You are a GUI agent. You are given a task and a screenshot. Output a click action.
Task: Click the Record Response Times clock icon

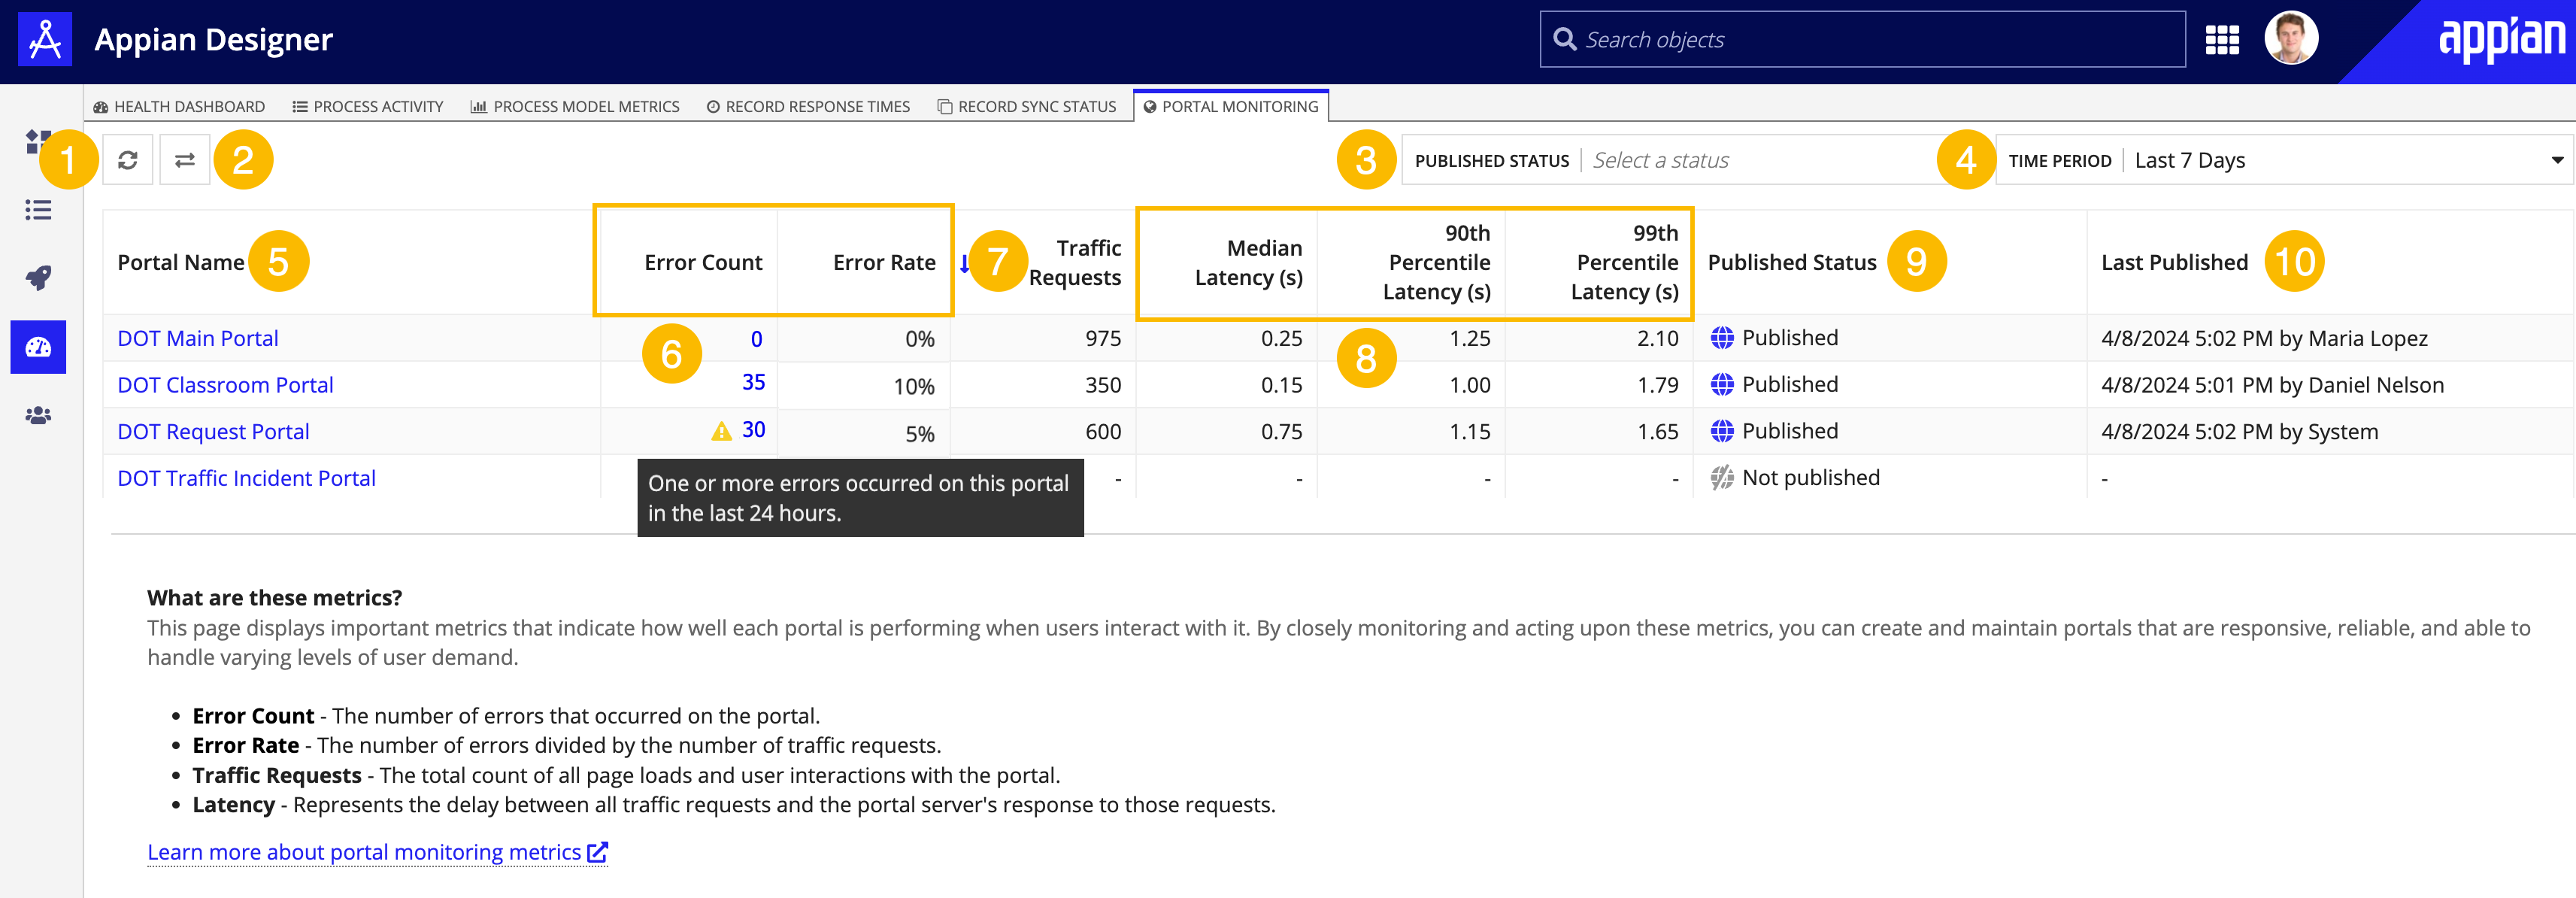tap(713, 107)
